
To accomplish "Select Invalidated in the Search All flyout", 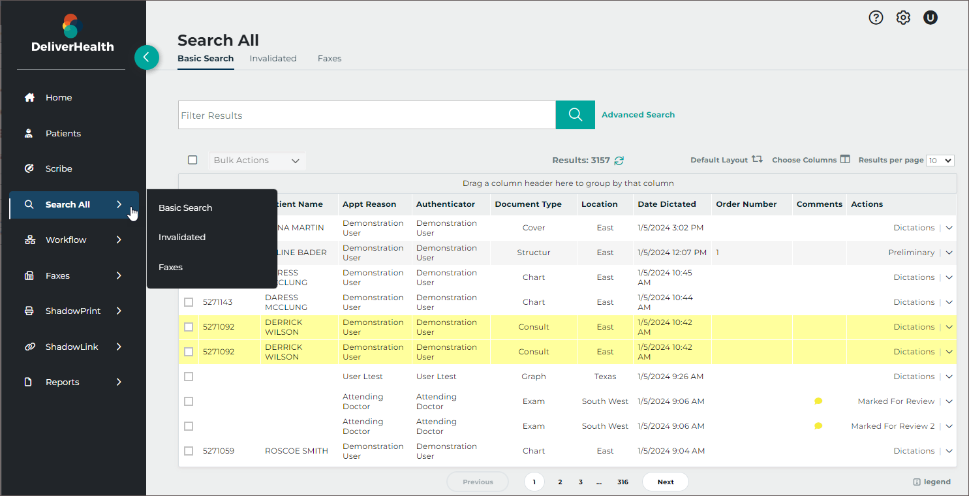I will 182,238.
